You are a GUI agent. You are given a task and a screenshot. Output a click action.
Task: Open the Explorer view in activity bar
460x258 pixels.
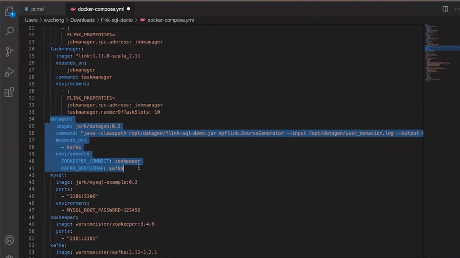[x=10, y=12]
